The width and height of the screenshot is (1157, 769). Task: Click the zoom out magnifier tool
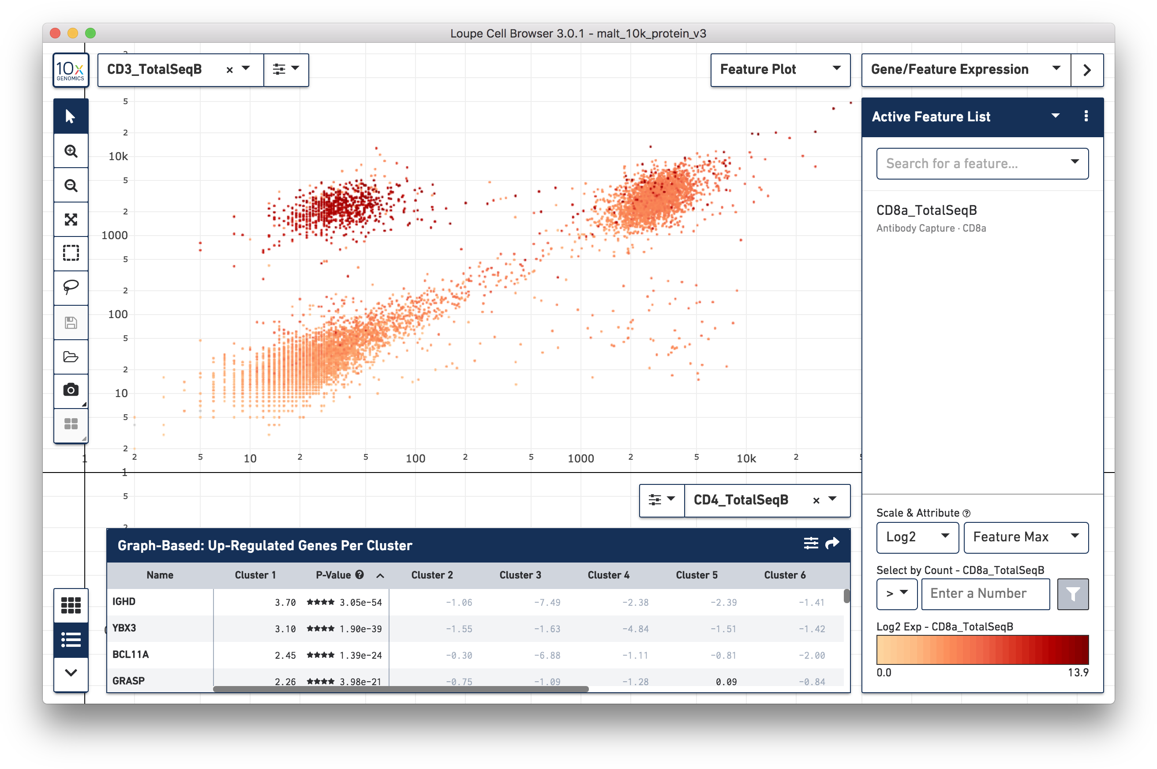pyautogui.click(x=71, y=185)
